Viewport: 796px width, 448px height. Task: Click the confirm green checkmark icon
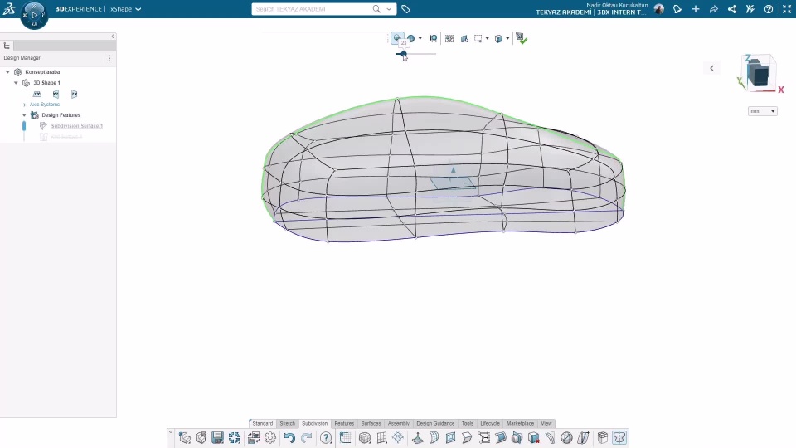522,38
